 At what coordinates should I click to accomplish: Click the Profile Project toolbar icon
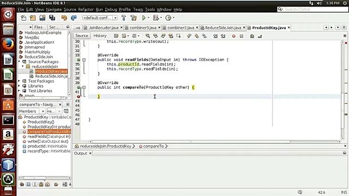pyautogui.click(x=169, y=18)
